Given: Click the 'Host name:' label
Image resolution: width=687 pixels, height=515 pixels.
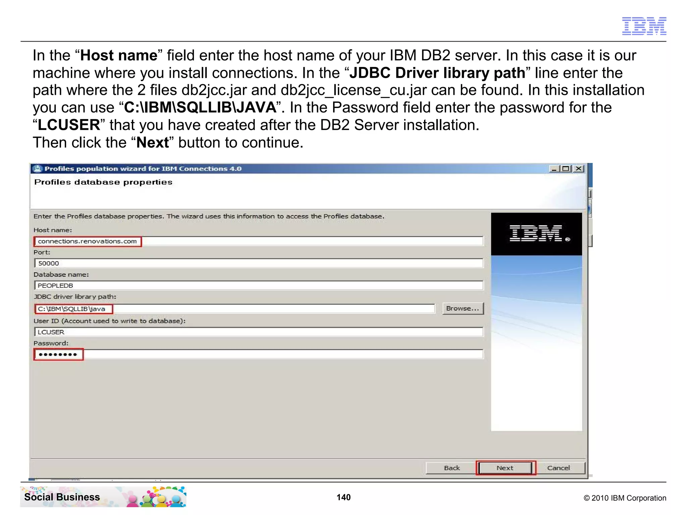Looking at the screenshot, I should click(x=53, y=230).
